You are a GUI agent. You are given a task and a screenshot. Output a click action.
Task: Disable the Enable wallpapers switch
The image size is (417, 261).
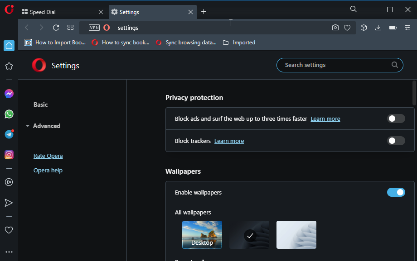click(x=396, y=192)
